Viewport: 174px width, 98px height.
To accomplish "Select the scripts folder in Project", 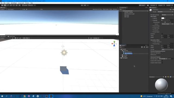I will tap(124, 56).
